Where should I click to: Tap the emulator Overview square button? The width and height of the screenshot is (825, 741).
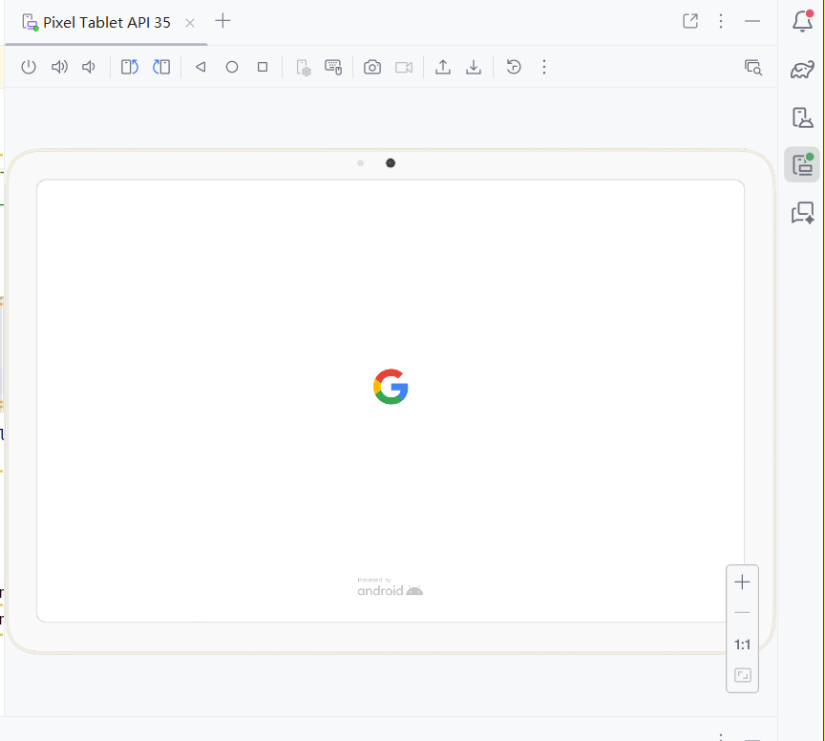(x=263, y=67)
